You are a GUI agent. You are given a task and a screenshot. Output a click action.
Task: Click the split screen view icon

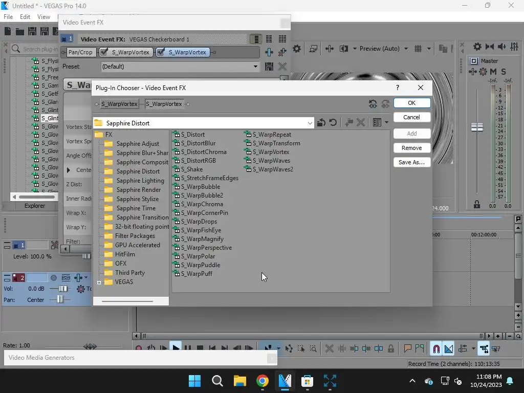pyautogui.click(x=343, y=49)
